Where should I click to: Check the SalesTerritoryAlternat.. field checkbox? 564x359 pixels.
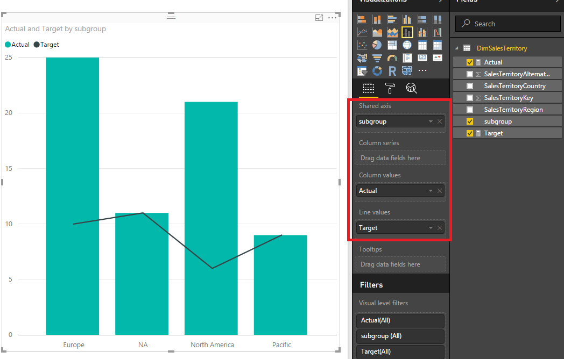tap(469, 74)
